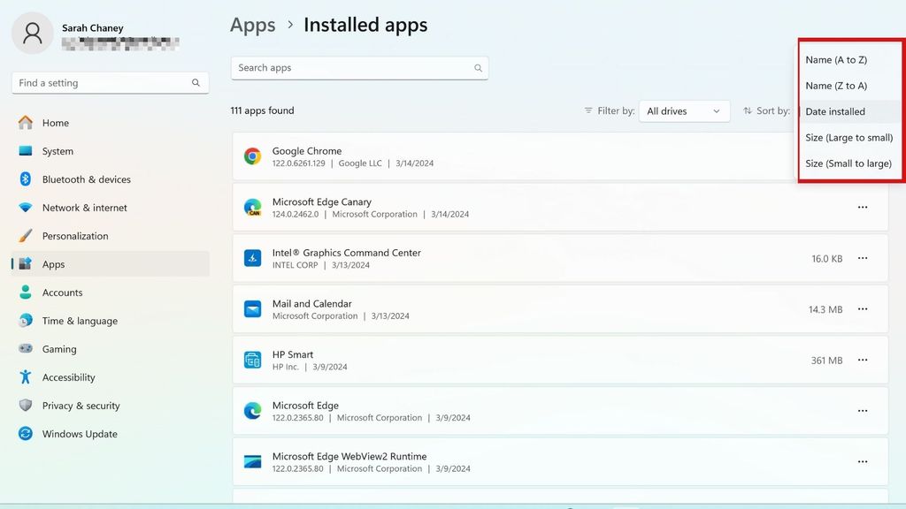Open the All drives filter dropdown
This screenshot has width=906, height=509.
click(x=684, y=110)
